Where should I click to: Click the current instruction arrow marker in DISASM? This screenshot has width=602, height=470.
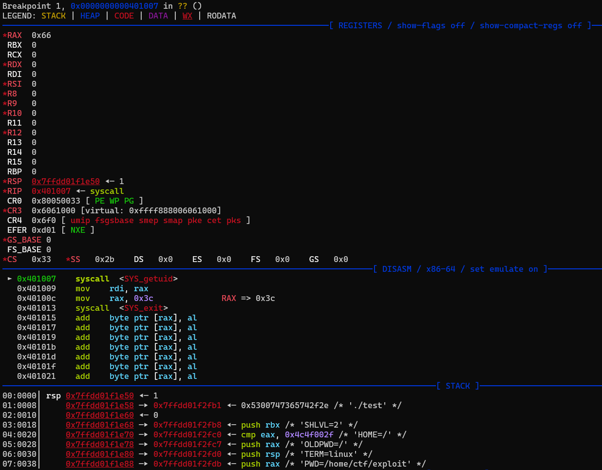point(10,279)
